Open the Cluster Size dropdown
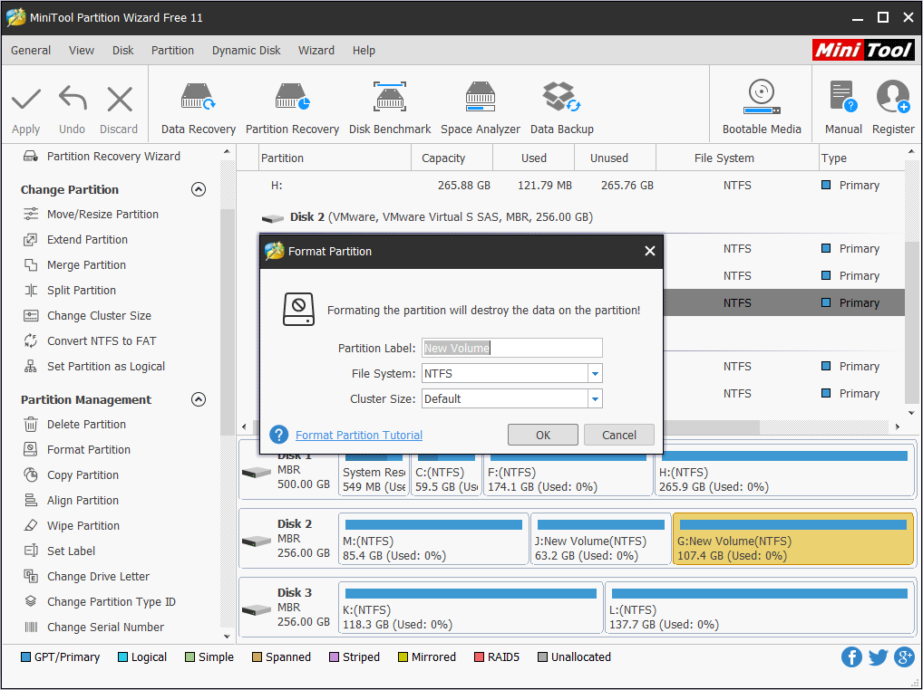This screenshot has width=923, height=690. (x=595, y=399)
